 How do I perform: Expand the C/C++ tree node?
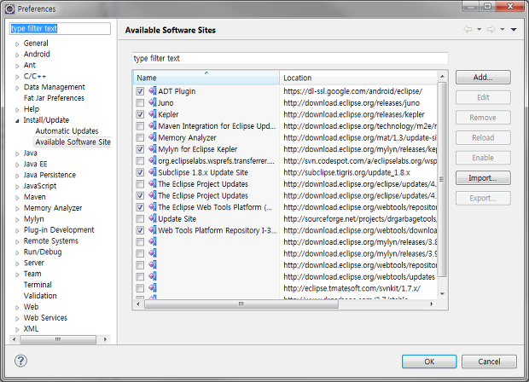point(17,77)
